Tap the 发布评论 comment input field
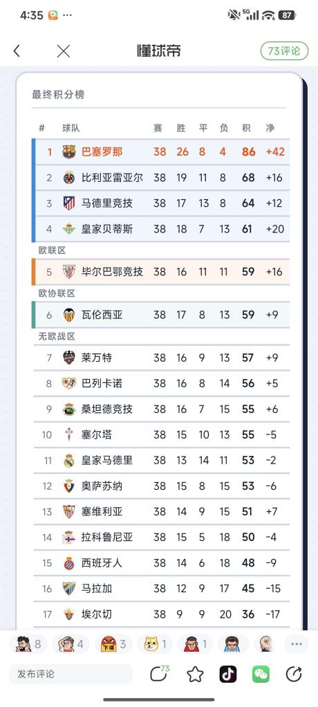 (x=71, y=674)
